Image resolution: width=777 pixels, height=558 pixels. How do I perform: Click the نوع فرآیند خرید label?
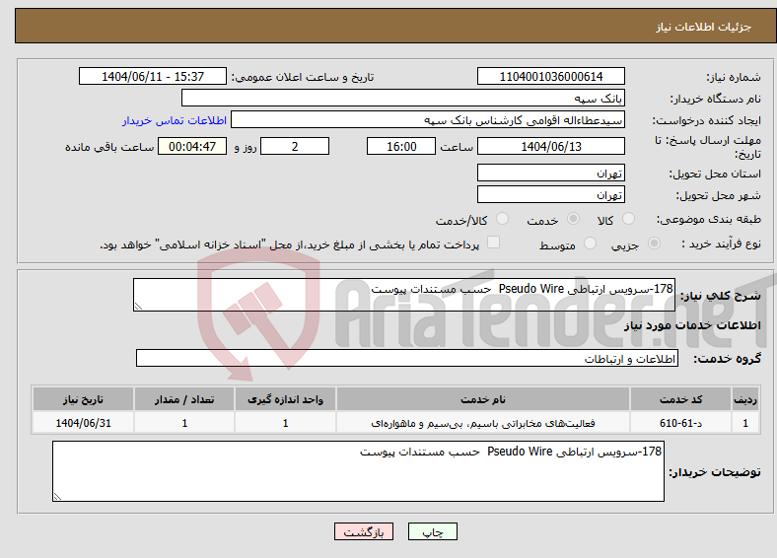[721, 244]
